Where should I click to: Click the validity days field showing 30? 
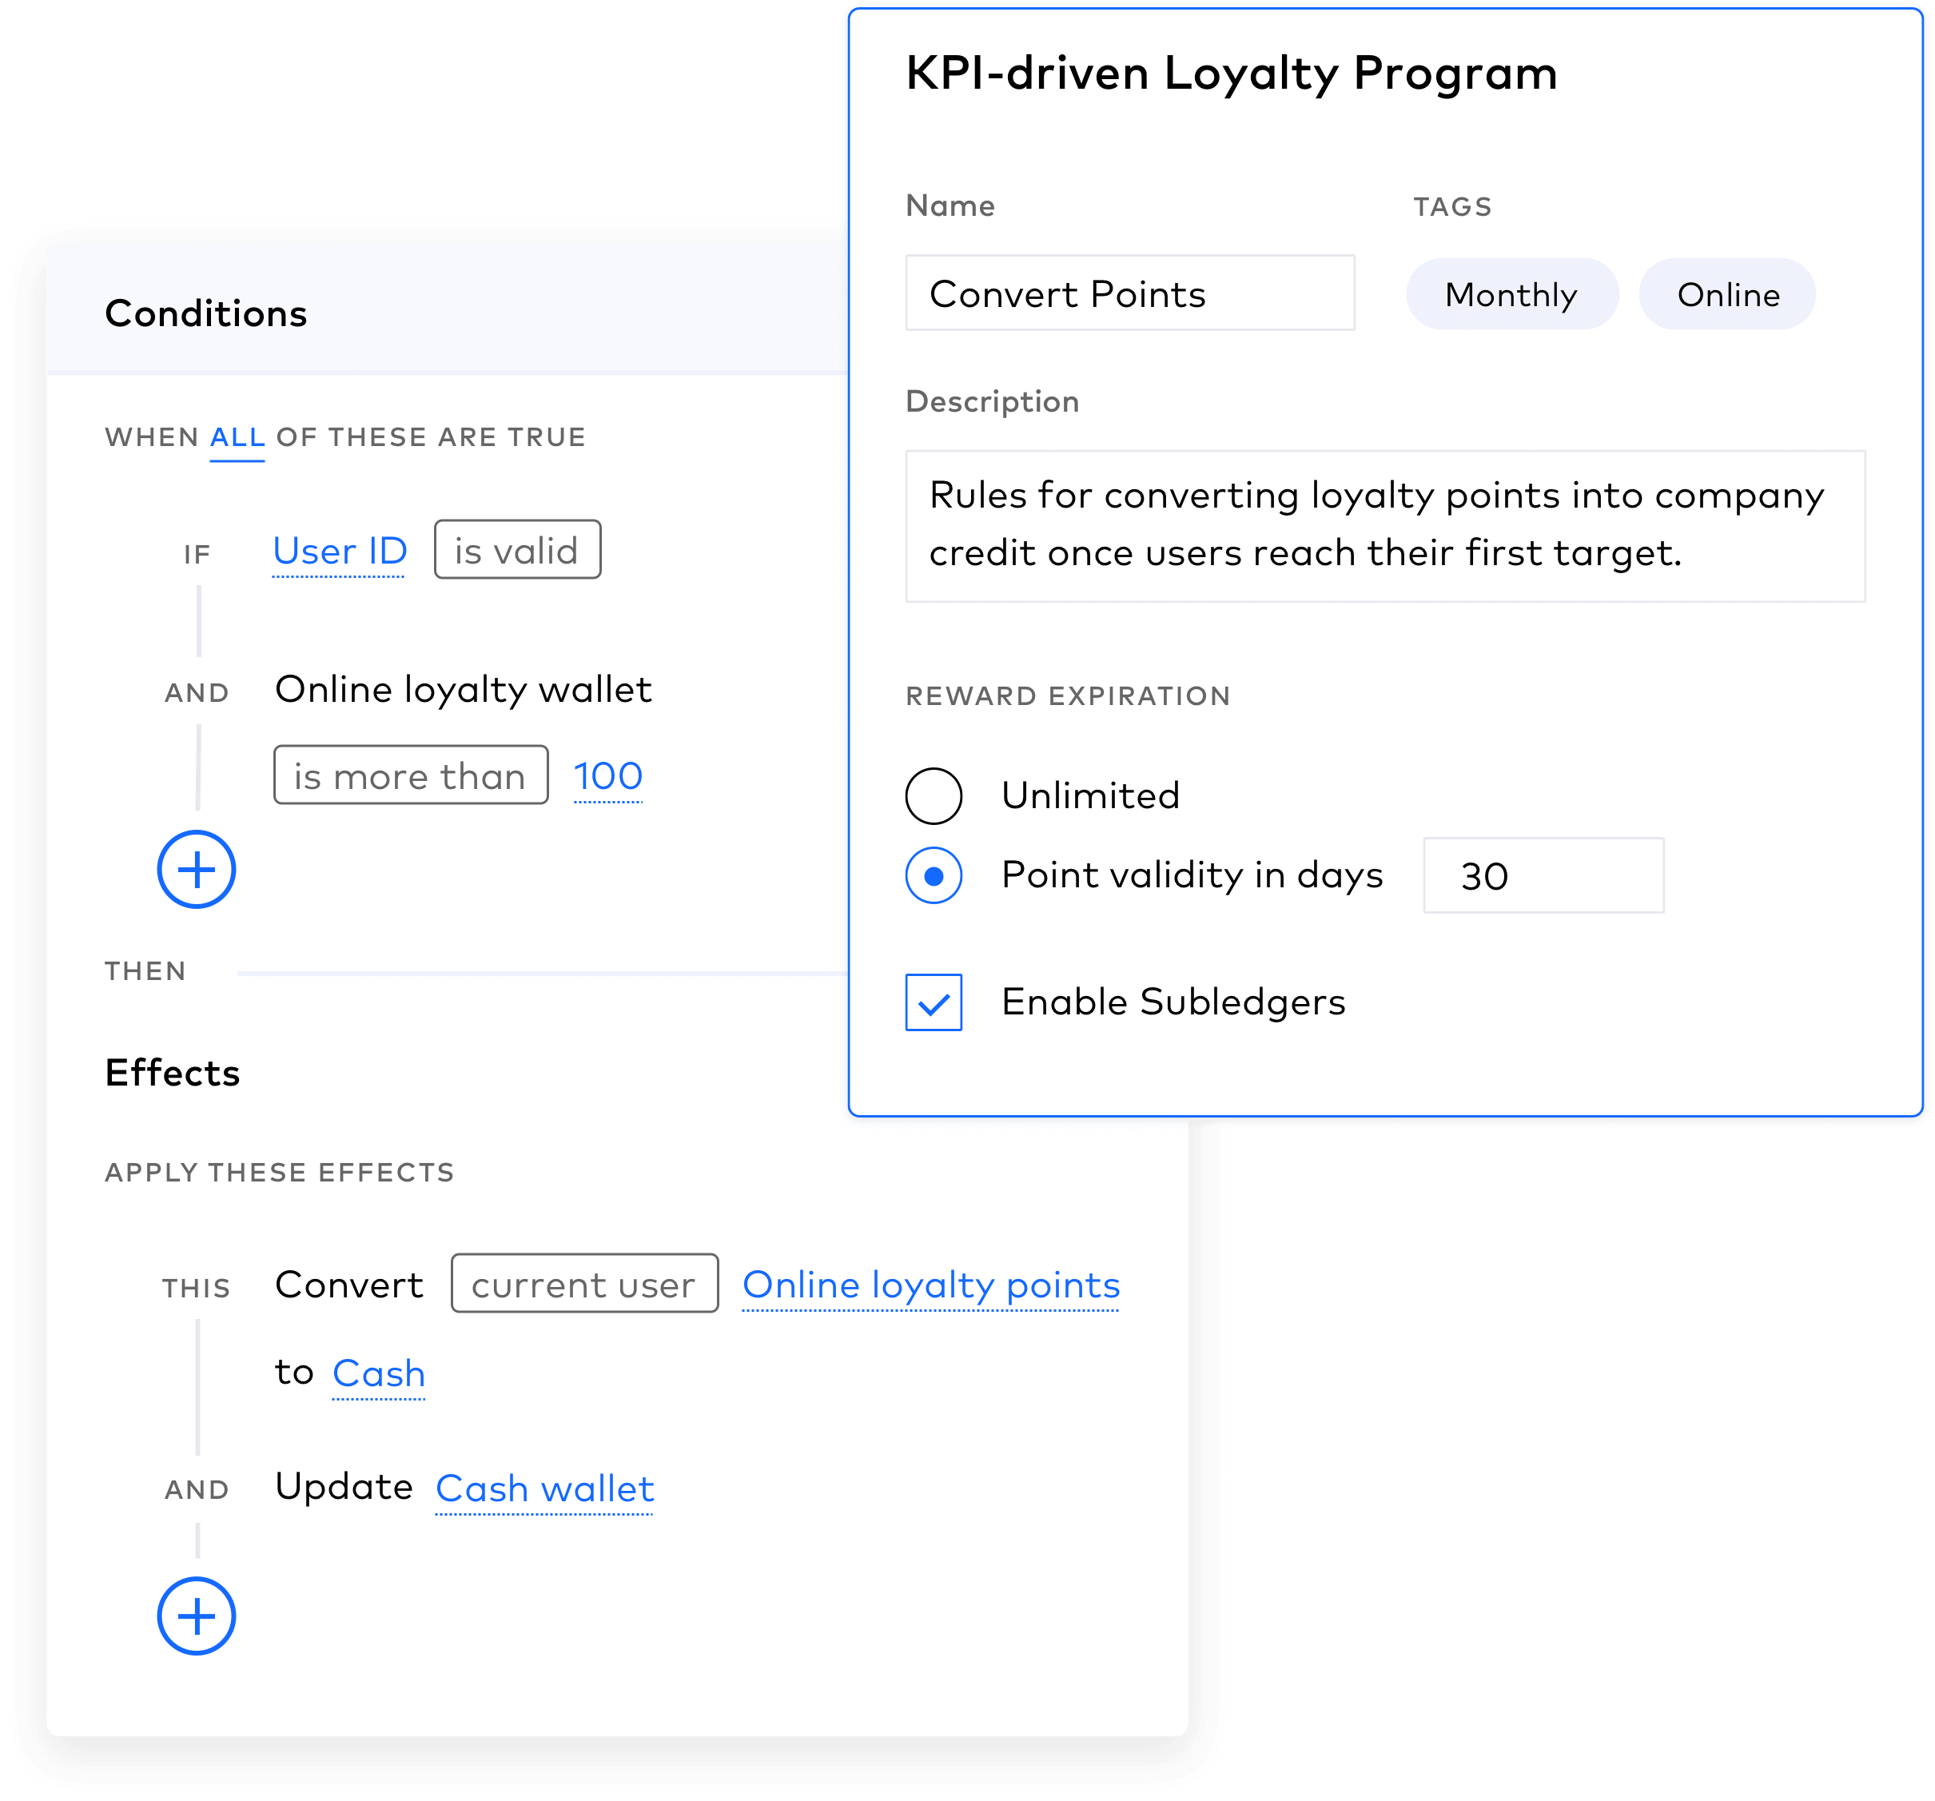pos(1543,875)
